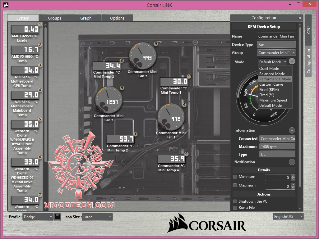This screenshot has width=319, height=239.
Task: Click the Corsair logo at bottom
Action: point(207,223)
